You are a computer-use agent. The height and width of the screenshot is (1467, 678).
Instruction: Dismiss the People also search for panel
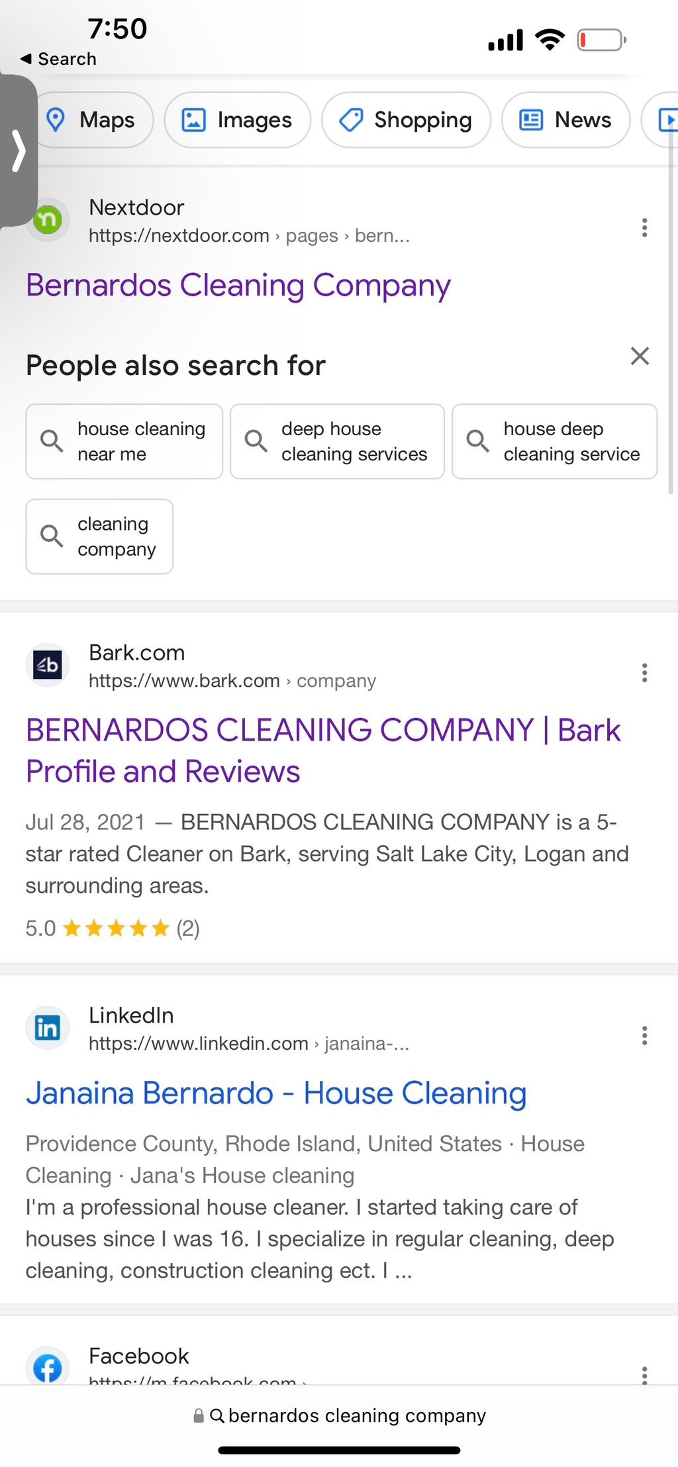coord(640,356)
